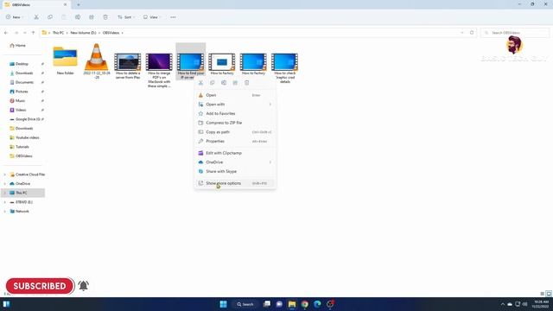The height and width of the screenshot is (311, 553).
Task: Expand the Network tree node
Action: (4, 211)
